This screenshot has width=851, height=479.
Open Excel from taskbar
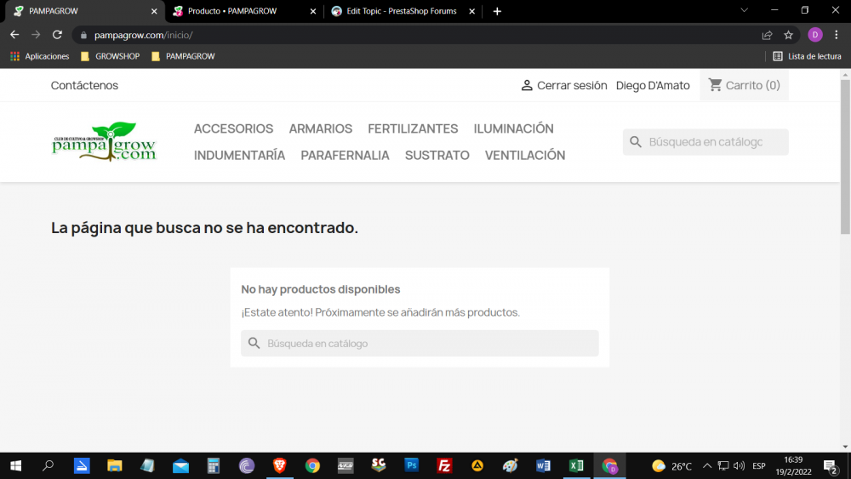pyautogui.click(x=576, y=465)
